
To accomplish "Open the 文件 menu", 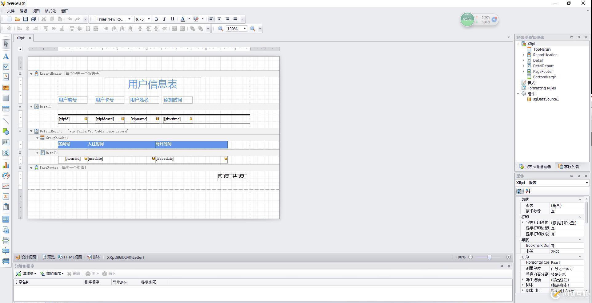I will pyautogui.click(x=11, y=11).
